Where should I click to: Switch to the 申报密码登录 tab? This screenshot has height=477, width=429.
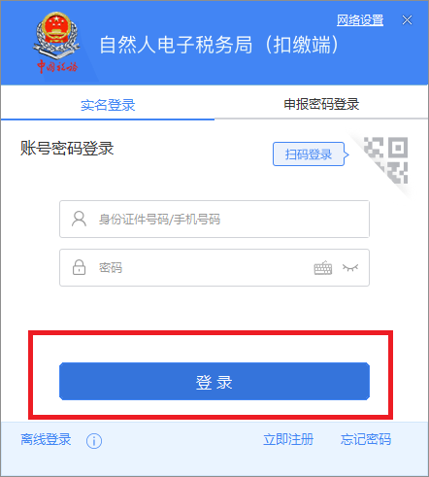pos(321,104)
